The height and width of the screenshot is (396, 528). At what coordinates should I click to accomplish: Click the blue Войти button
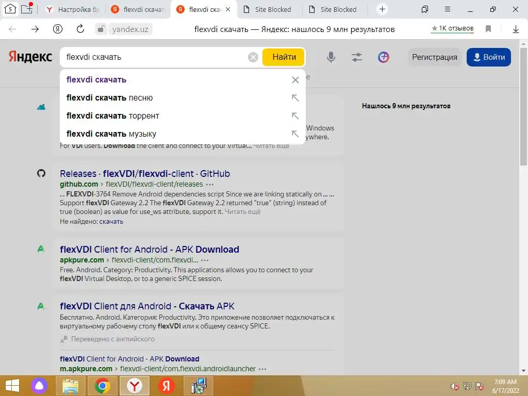click(x=489, y=57)
